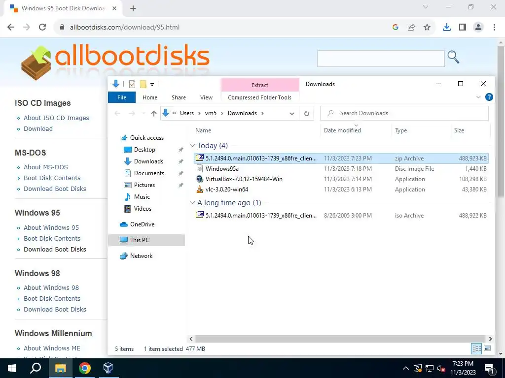Open Chrome three-dot menu

tap(494, 28)
